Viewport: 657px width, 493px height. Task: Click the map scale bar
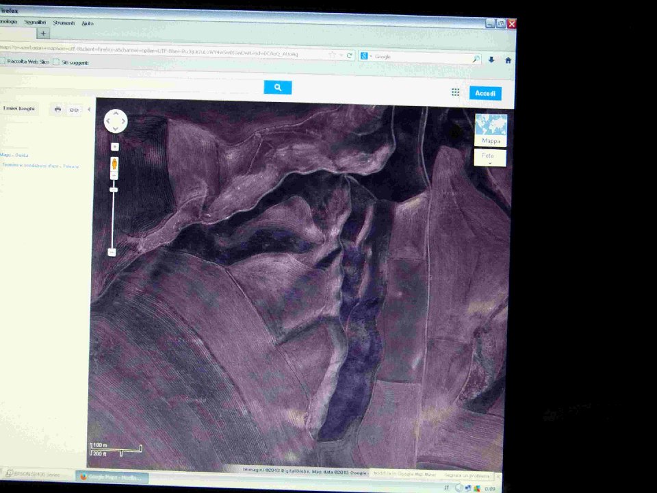pyautogui.click(x=116, y=450)
